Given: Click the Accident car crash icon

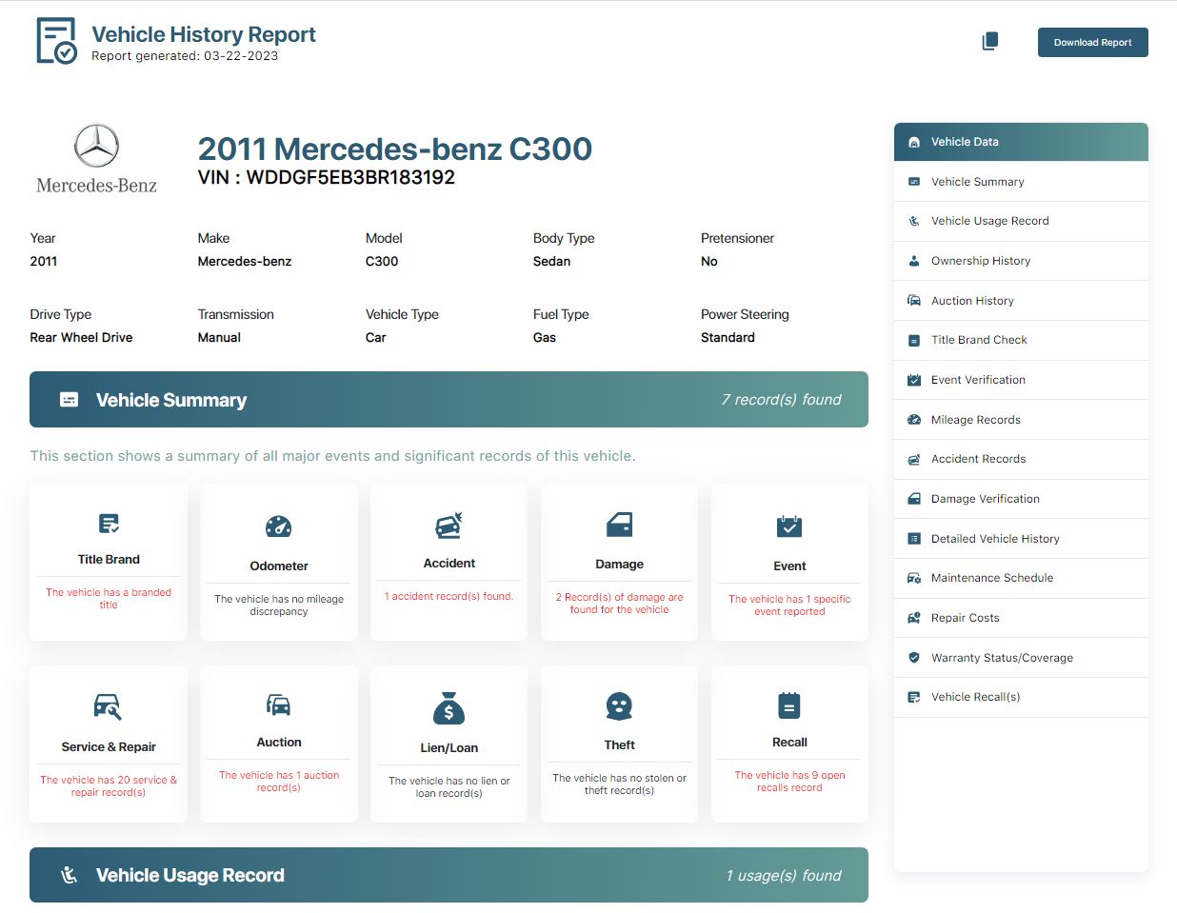Looking at the screenshot, I should point(449,526).
